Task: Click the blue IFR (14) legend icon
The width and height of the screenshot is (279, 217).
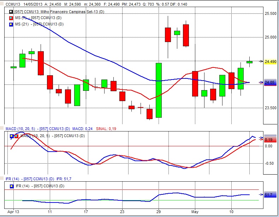Action: coord(12,186)
